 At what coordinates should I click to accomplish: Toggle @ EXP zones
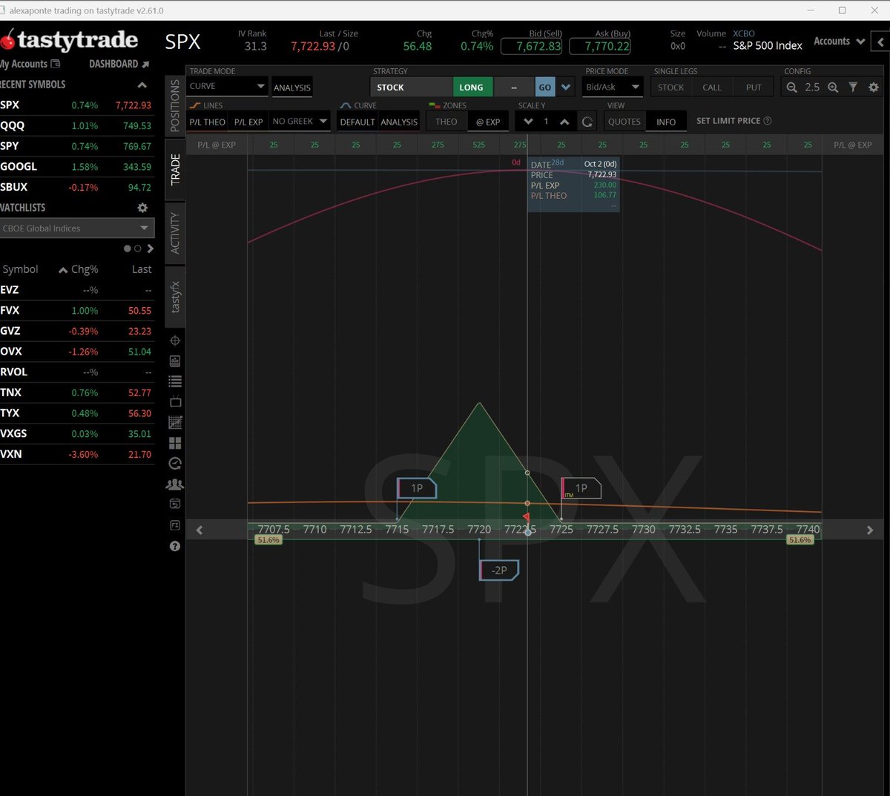pyautogui.click(x=488, y=122)
